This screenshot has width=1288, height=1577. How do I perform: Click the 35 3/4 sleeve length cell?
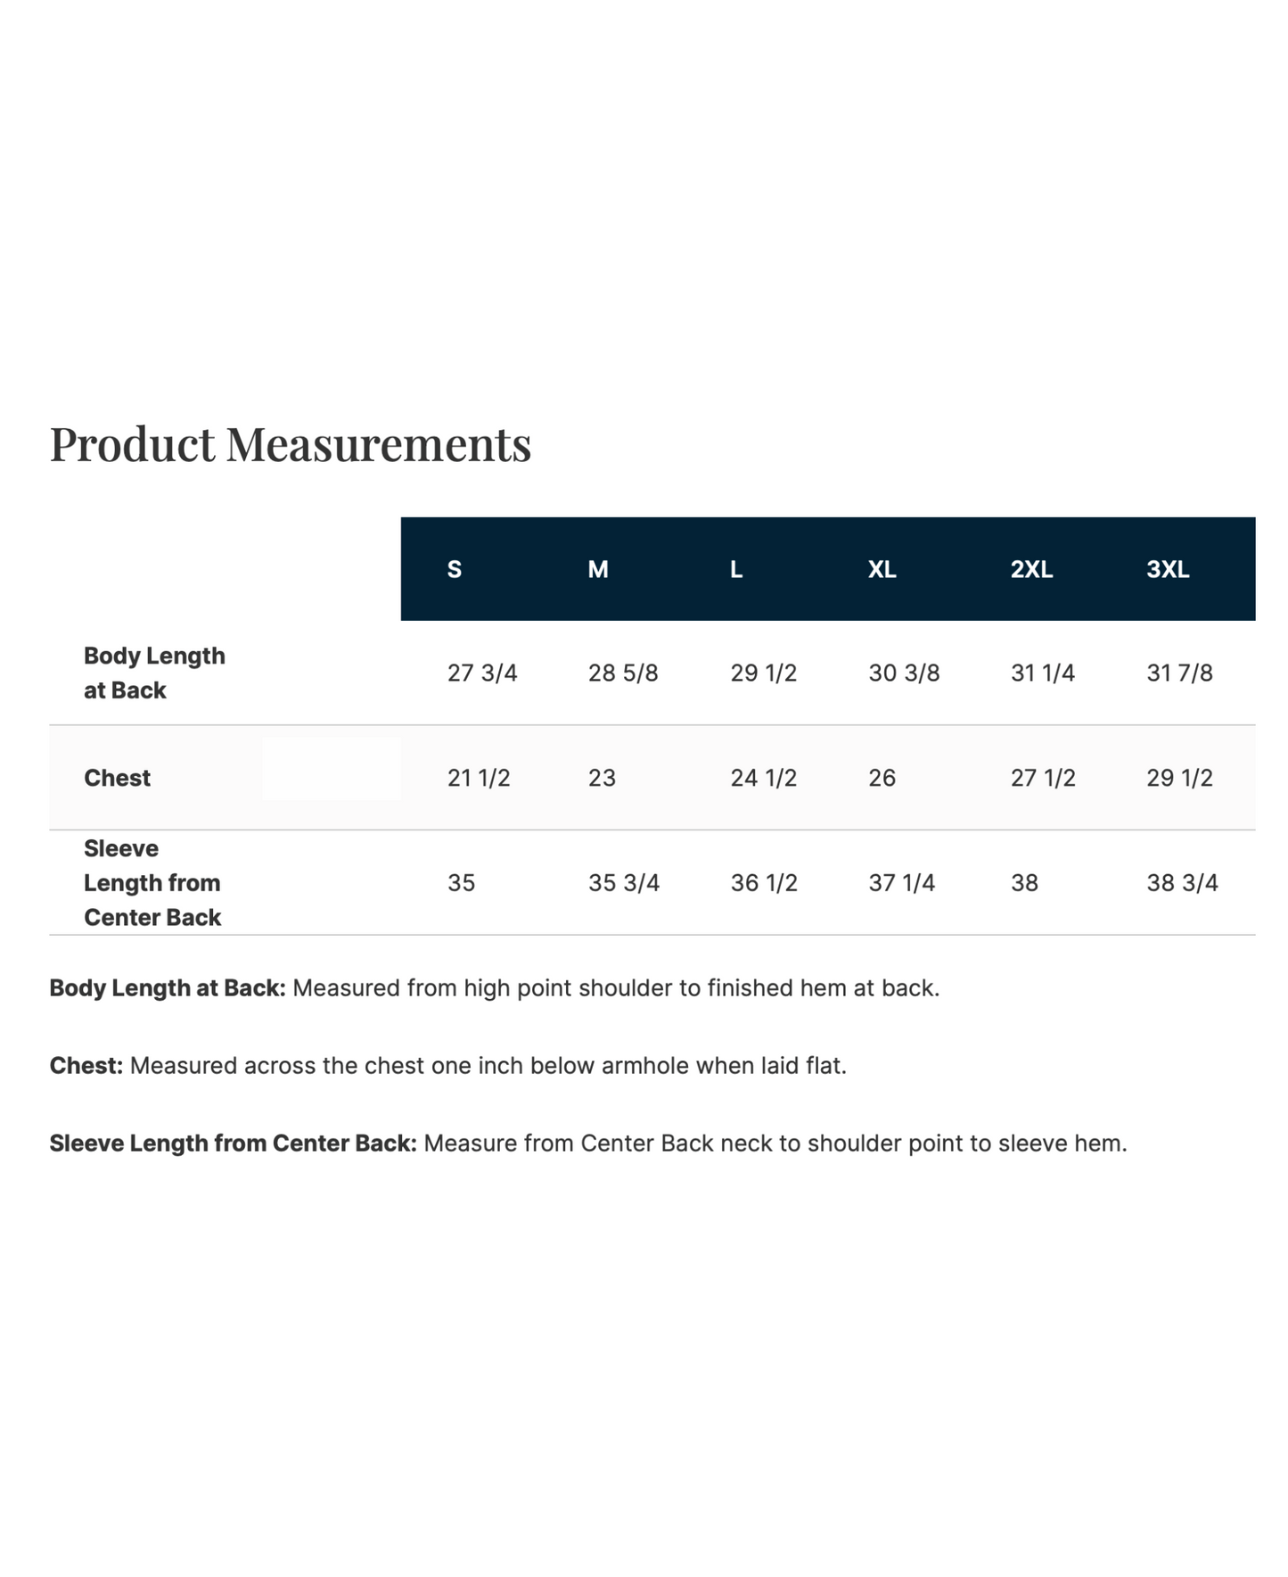pyautogui.click(x=624, y=883)
